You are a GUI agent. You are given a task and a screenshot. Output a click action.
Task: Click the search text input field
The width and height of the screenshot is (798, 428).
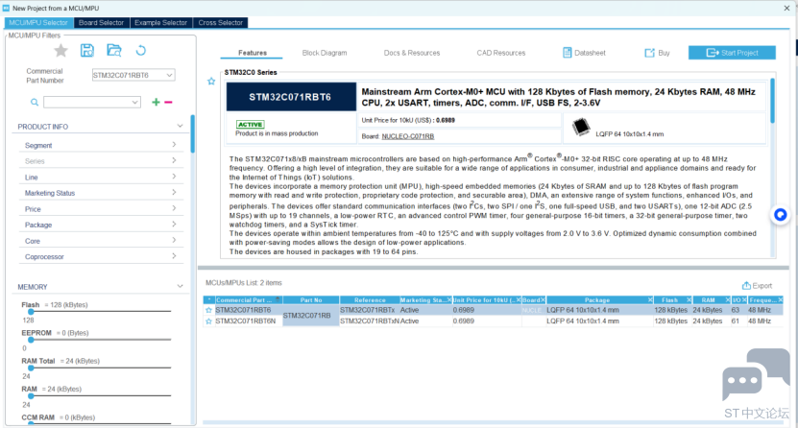pos(87,102)
